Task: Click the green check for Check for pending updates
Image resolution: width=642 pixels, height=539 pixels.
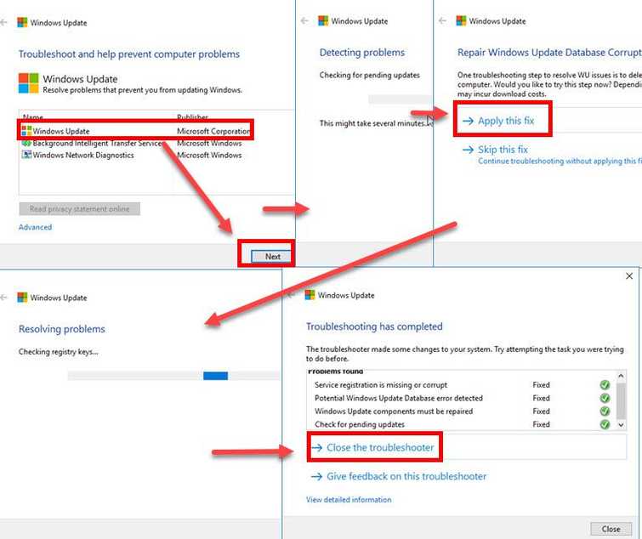Action: pyautogui.click(x=605, y=424)
